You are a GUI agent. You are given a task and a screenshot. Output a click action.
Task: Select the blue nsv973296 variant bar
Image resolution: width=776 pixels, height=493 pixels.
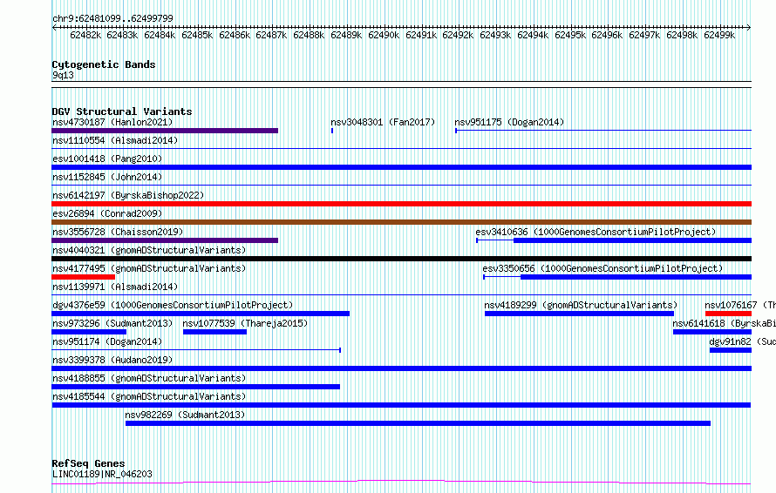(89, 332)
